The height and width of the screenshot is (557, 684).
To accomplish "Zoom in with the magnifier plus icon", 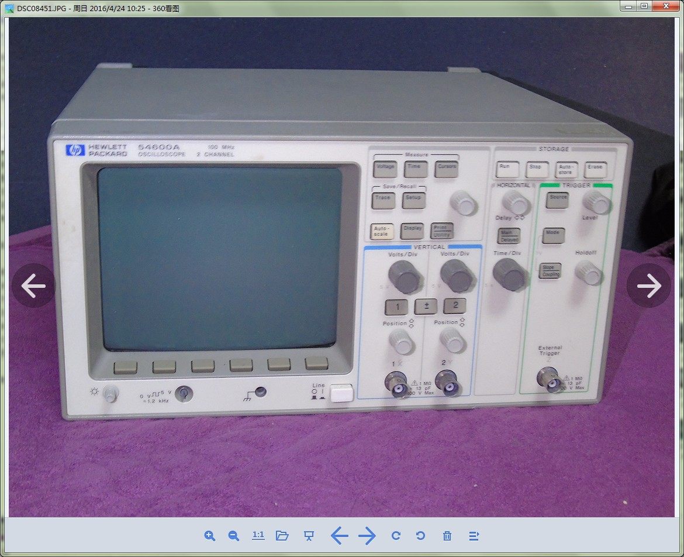I will tap(210, 535).
